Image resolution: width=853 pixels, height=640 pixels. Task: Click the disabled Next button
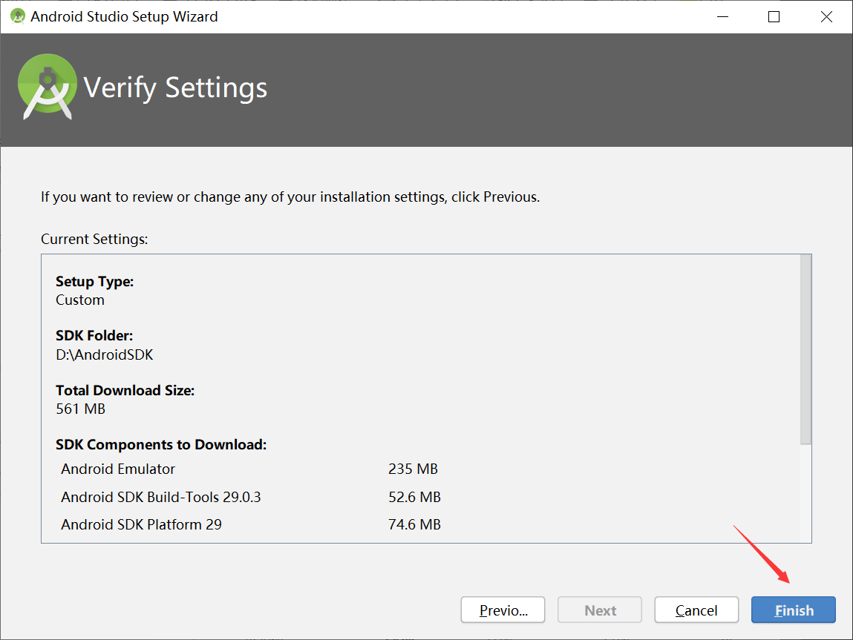tap(599, 610)
